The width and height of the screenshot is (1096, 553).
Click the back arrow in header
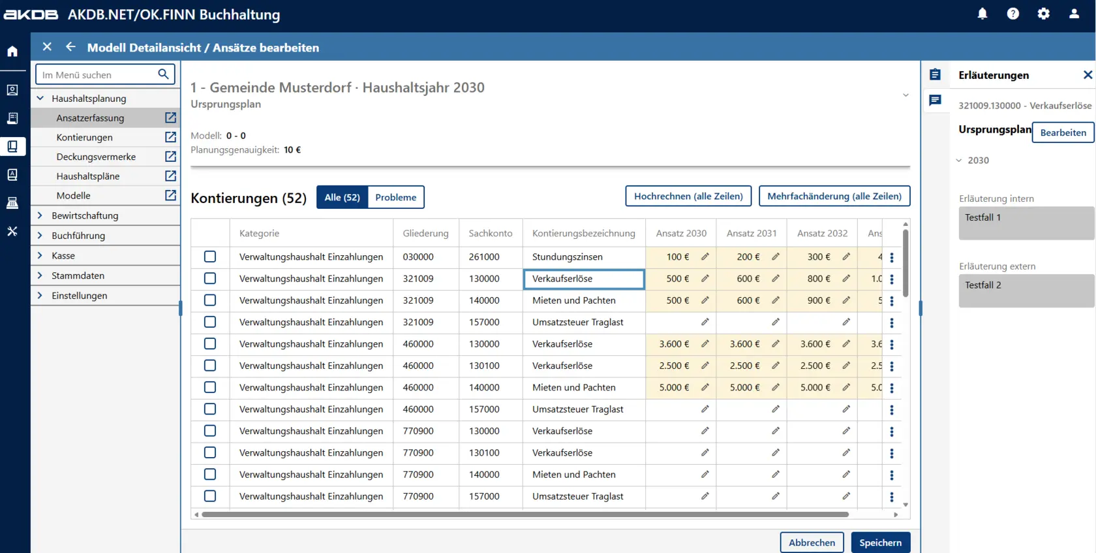pyautogui.click(x=70, y=47)
